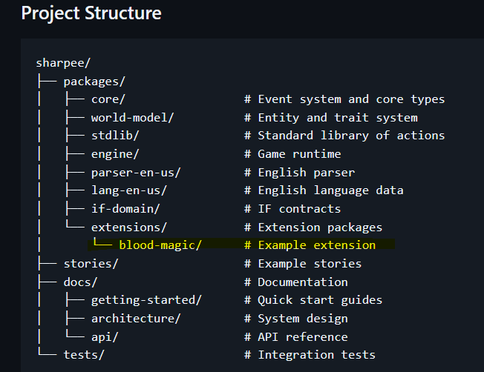
Task: Select the lang-en-us/ directory entry
Action: click(129, 190)
